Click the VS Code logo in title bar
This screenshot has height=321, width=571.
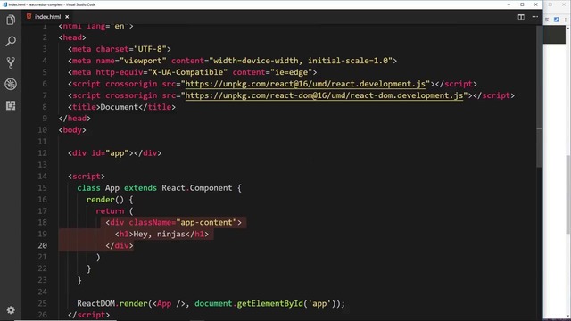click(x=4, y=4)
